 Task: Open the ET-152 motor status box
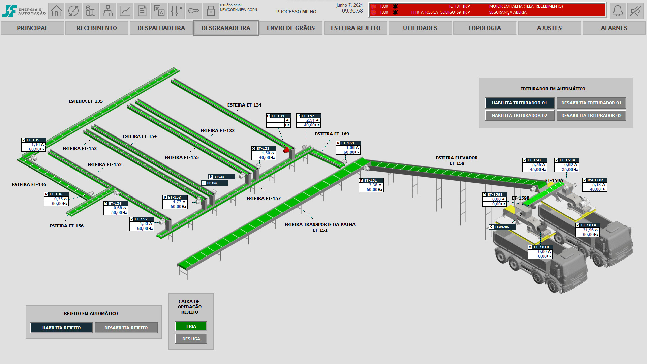[142, 224]
